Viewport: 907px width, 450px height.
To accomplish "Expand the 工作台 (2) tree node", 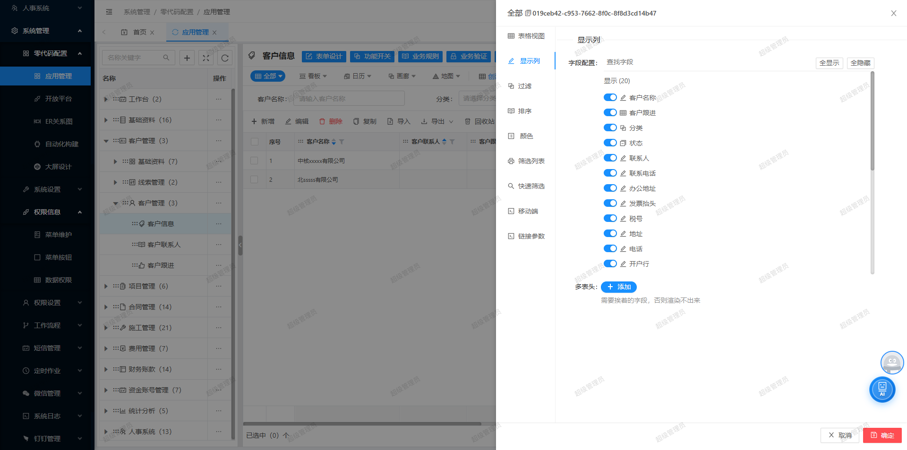I will coord(106,99).
